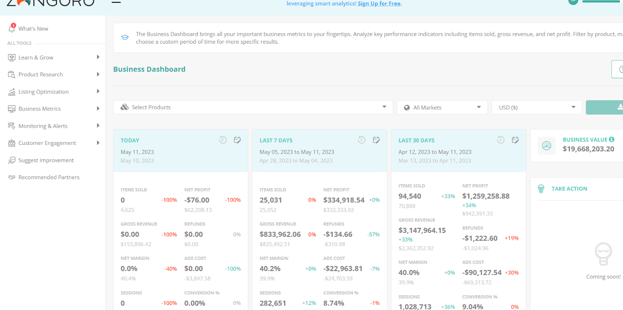Click the calendar edit icon in LAST 30 DAYS card

click(515, 140)
